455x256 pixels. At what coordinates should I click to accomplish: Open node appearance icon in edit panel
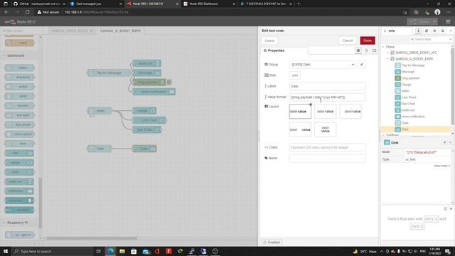pos(375,50)
